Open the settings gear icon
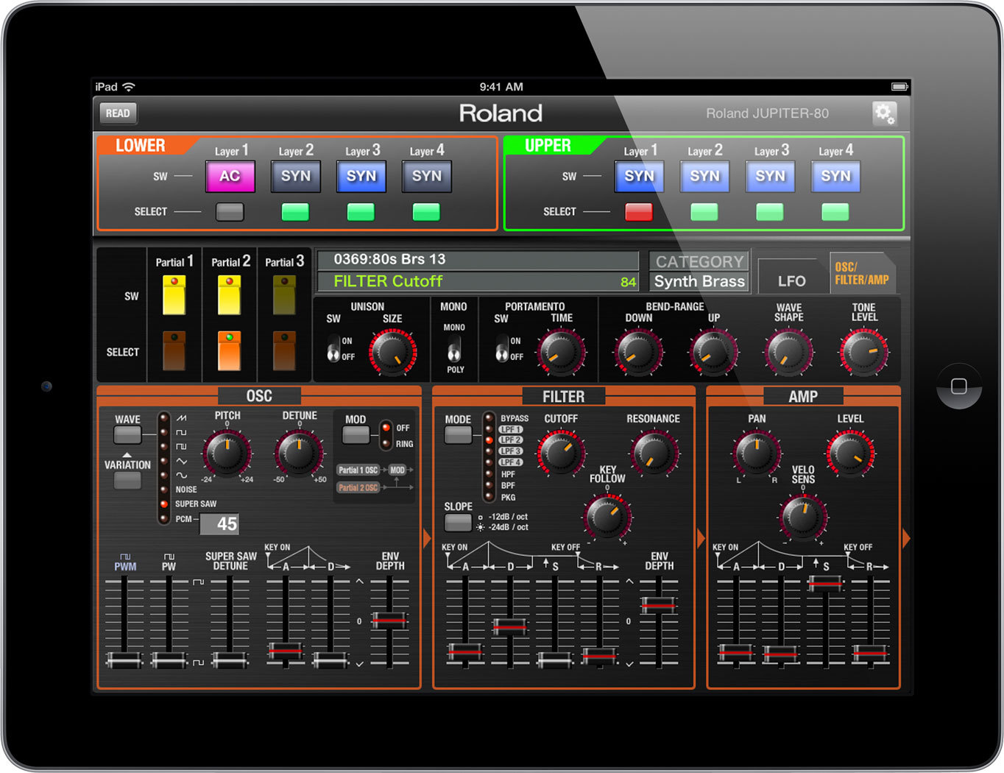Image resolution: width=1004 pixels, height=773 pixels. (x=884, y=113)
